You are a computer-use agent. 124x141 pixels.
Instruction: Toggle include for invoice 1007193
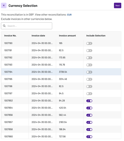[89, 65]
